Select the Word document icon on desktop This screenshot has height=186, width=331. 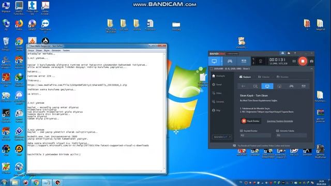(150, 25)
